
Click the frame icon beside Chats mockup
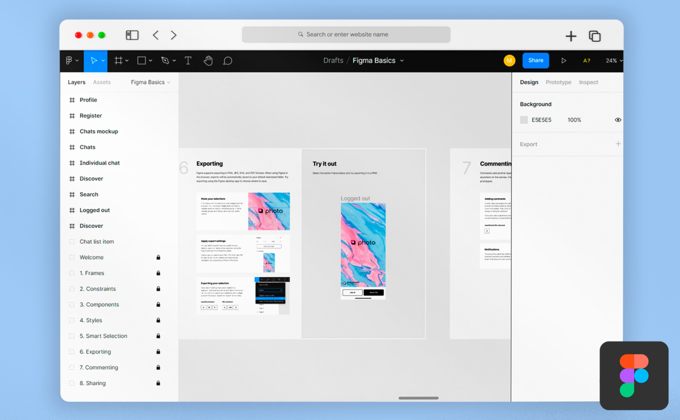pos(72,131)
